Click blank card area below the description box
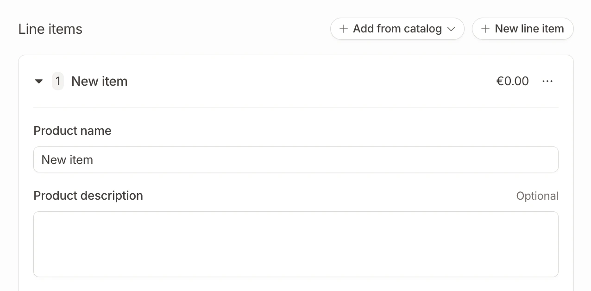591x291 pixels. click(x=295, y=284)
